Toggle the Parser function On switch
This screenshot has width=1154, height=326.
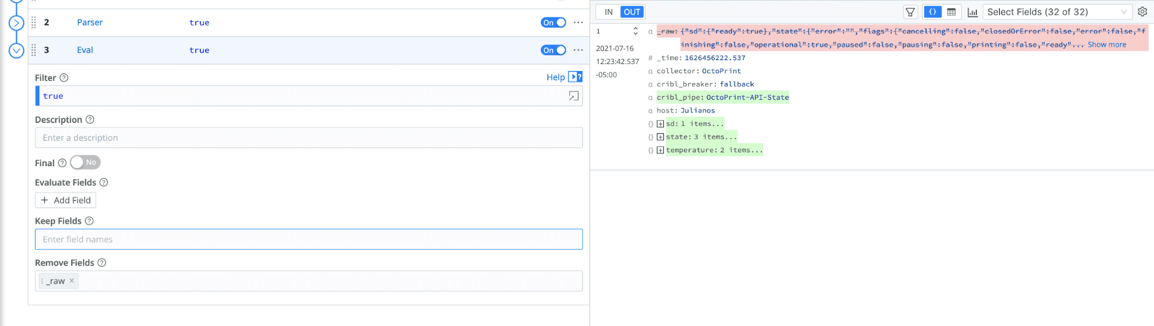click(553, 23)
